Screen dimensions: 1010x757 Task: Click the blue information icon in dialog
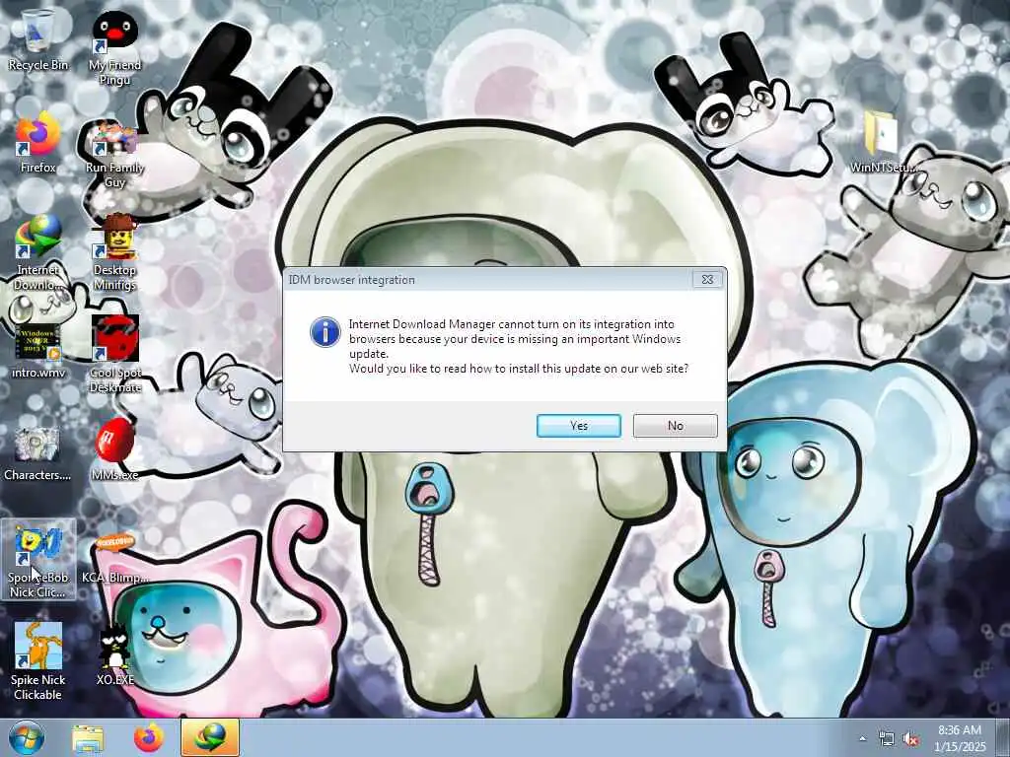click(x=325, y=332)
